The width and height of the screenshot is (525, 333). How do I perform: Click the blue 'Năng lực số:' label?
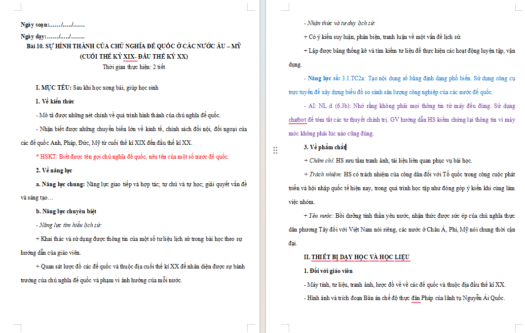click(324, 78)
